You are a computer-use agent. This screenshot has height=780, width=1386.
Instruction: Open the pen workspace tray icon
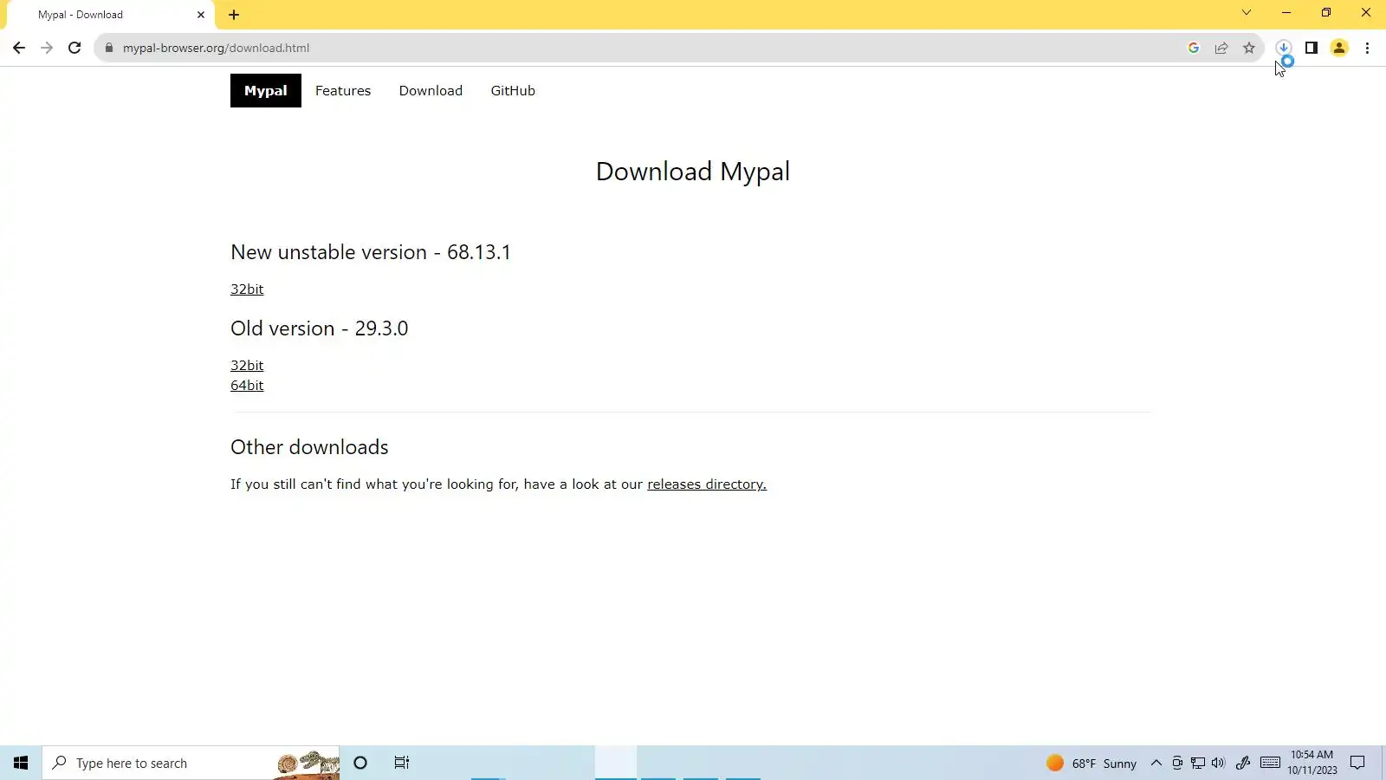1243,763
